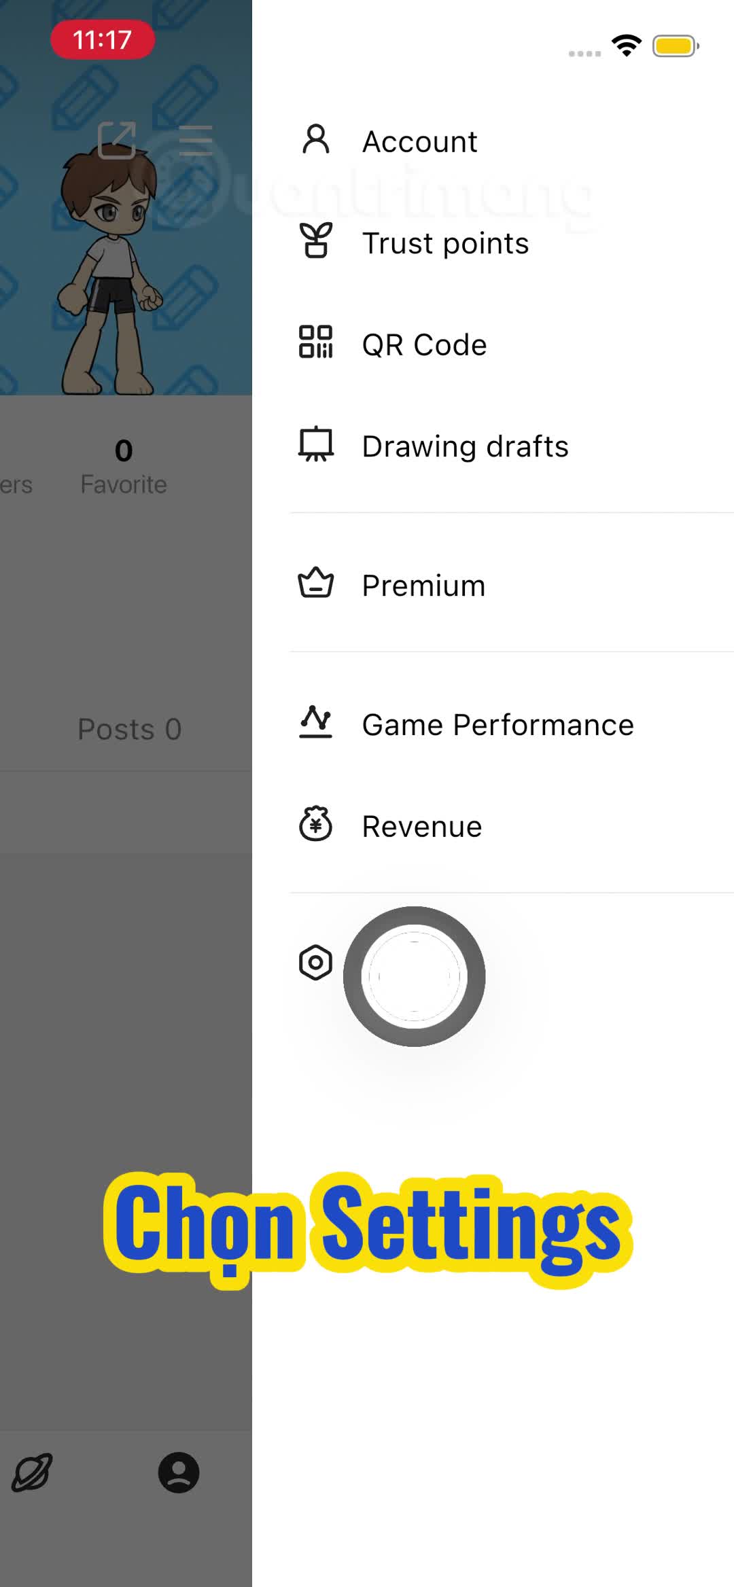Tap the Drawing drafts easel icon

point(316,444)
